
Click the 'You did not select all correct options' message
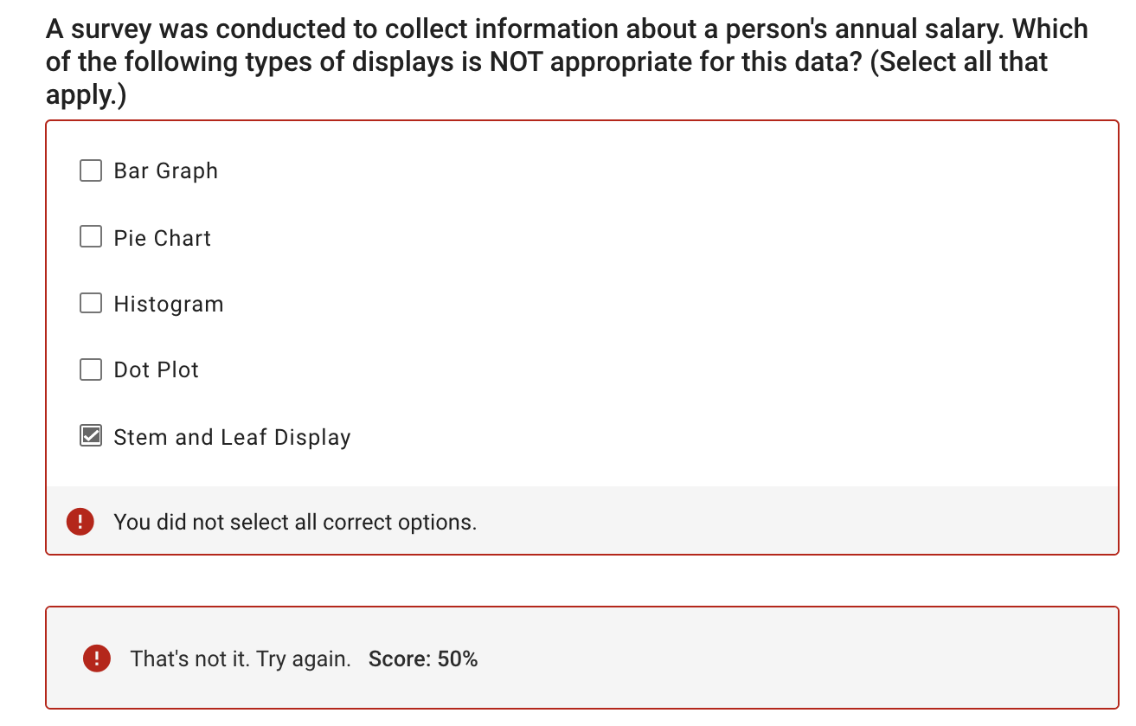point(297,522)
